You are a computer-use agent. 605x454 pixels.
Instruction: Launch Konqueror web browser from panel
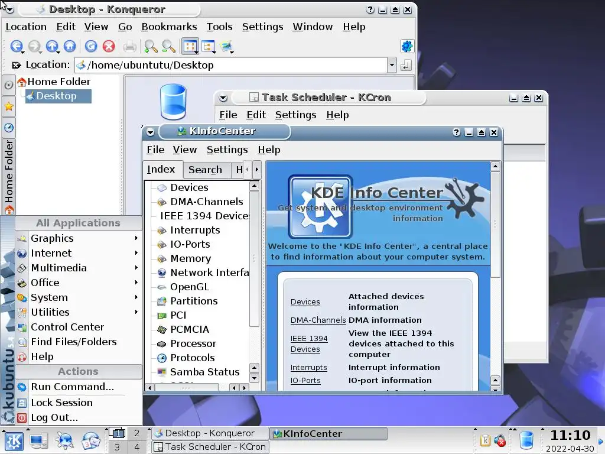[64, 441]
